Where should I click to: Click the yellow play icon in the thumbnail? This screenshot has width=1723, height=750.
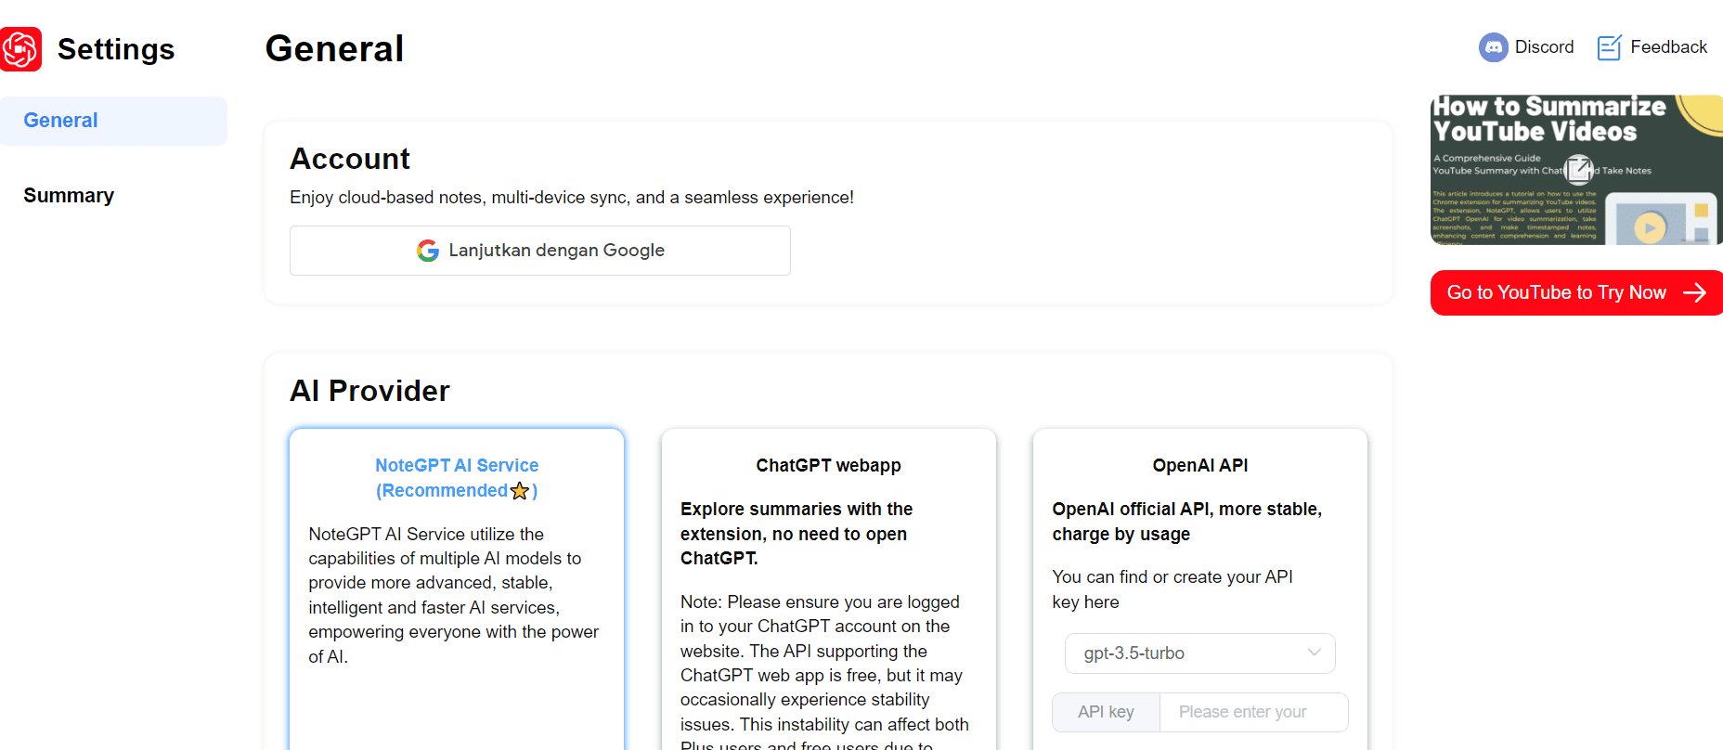(1650, 227)
